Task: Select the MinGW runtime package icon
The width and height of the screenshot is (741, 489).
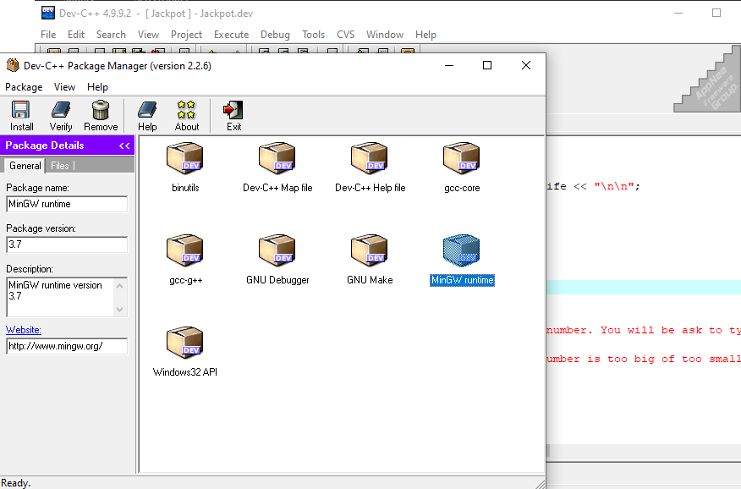Action: tap(462, 250)
